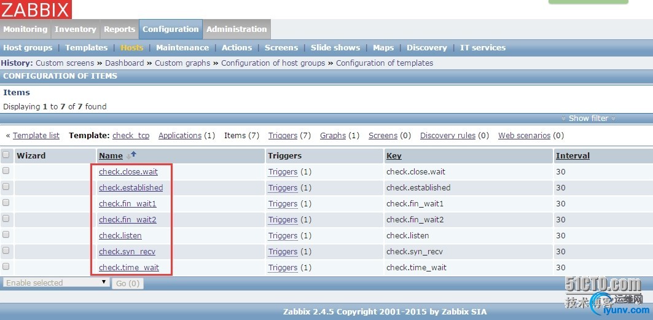Open Triggers for check.time_wait row
This screenshot has height=320, width=653.
pos(283,267)
